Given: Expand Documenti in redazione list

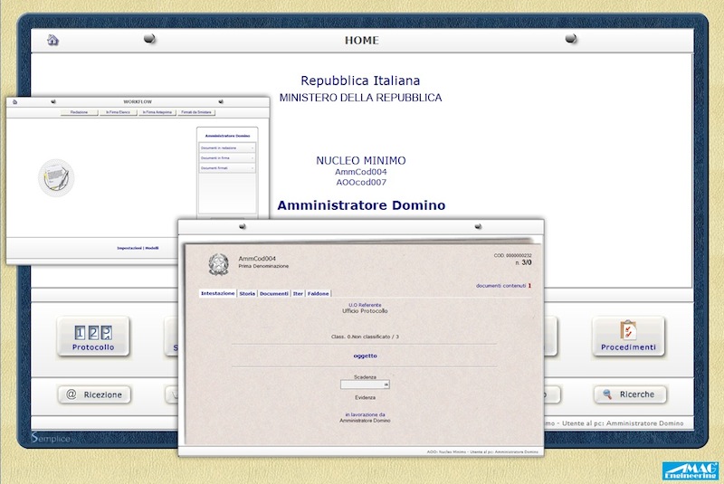Looking at the screenshot, I should coord(227,147).
